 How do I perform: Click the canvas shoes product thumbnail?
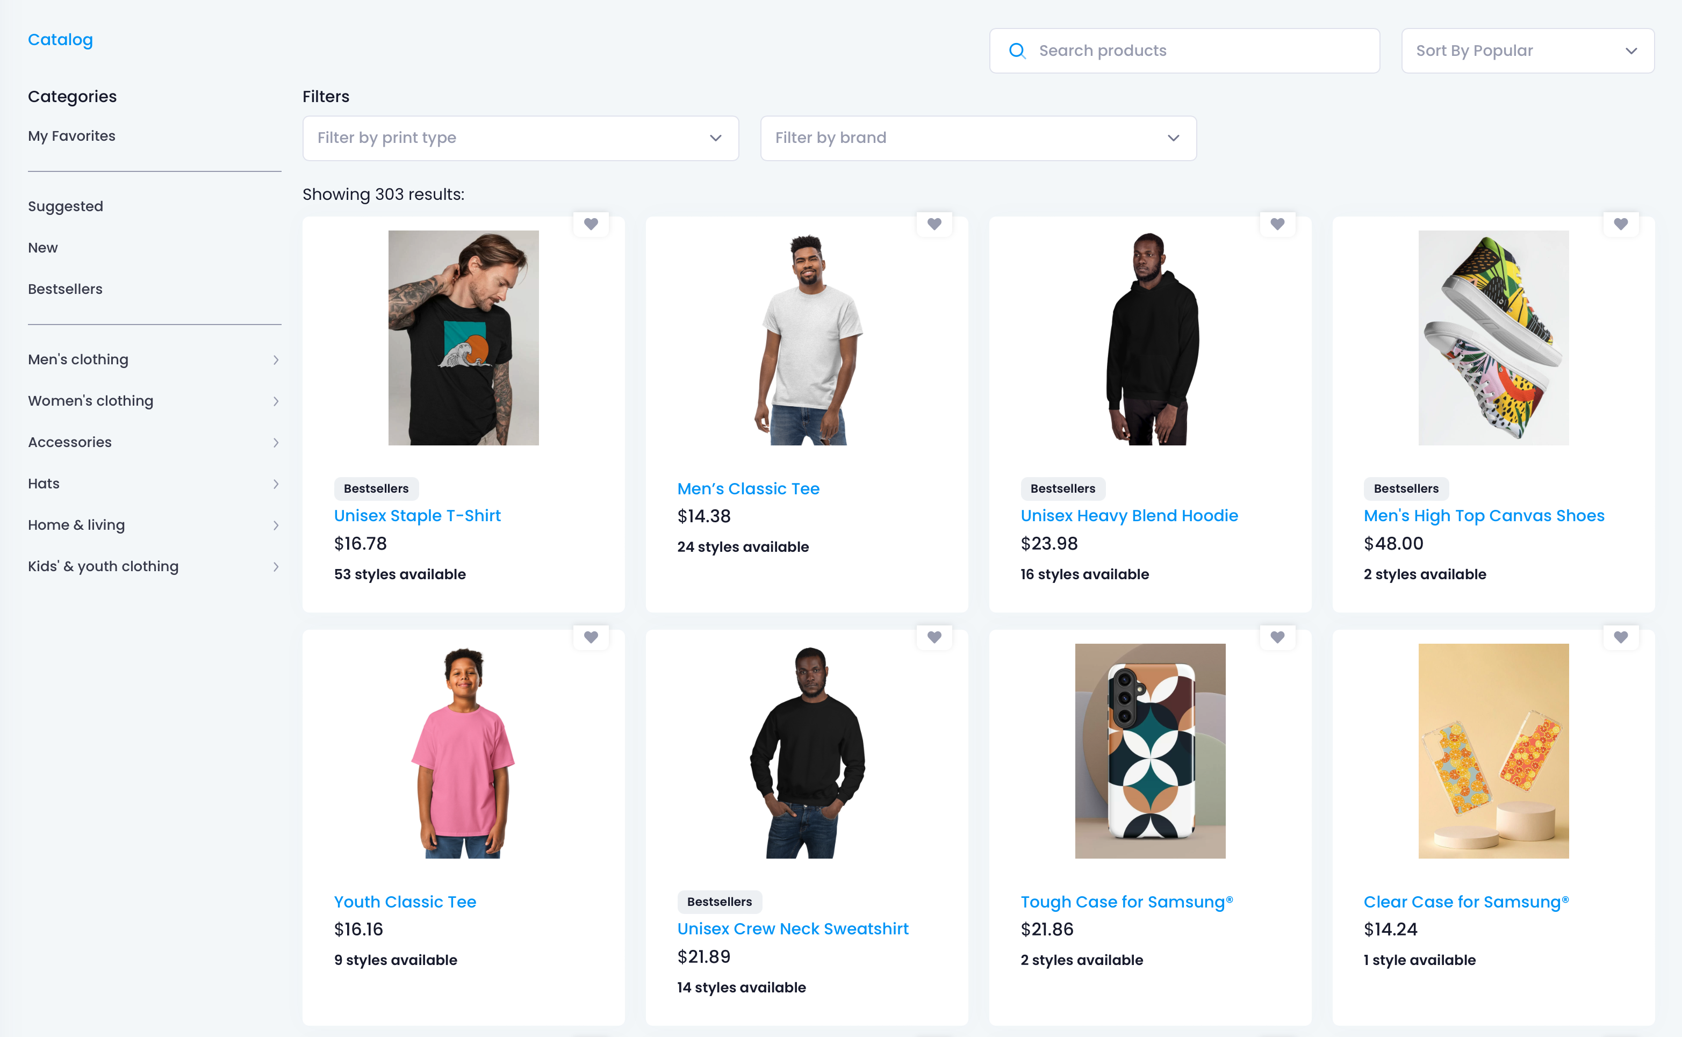tap(1493, 337)
